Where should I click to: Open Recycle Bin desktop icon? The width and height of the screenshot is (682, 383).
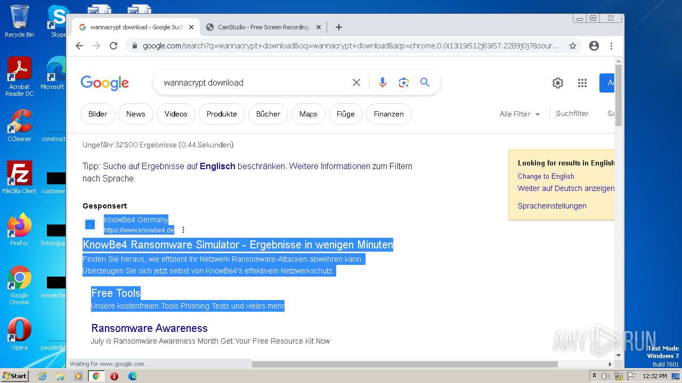(x=19, y=21)
